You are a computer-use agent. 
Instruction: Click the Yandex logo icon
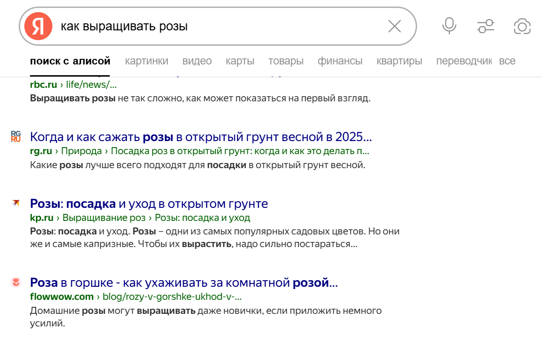click(x=38, y=27)
